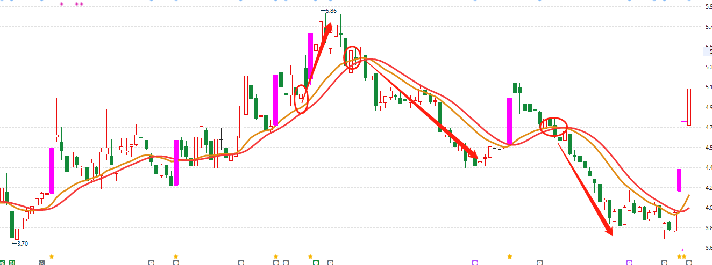The height and width of the screenshot is (265, 712).
Task: Select the 4.7 price axis label
Action: pos(708,127)
